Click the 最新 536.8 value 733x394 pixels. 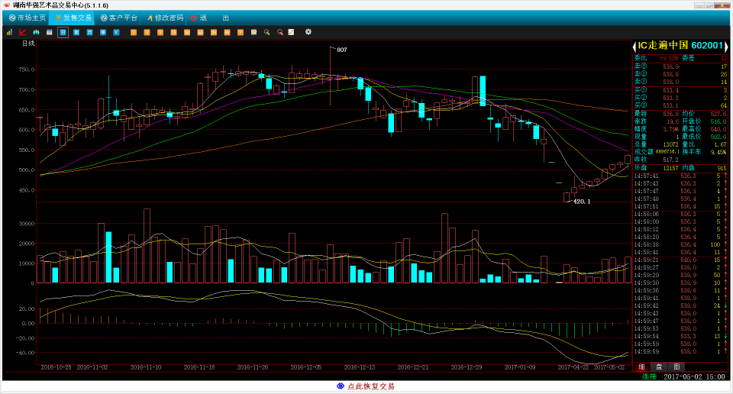(x=671, y=114)
